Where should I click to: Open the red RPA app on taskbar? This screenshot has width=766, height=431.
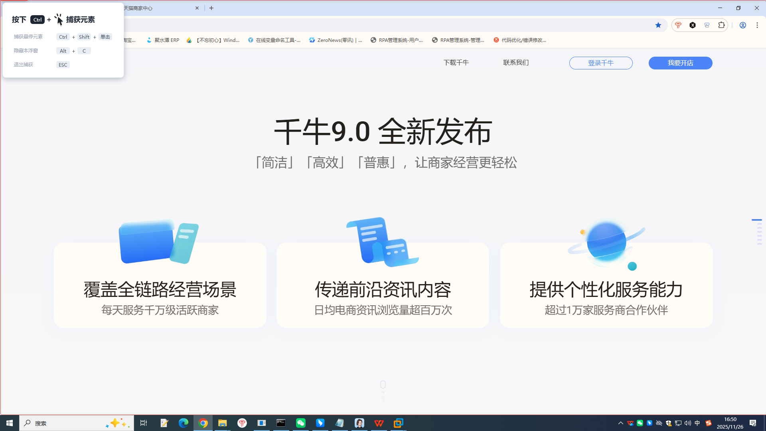[242, 423]
